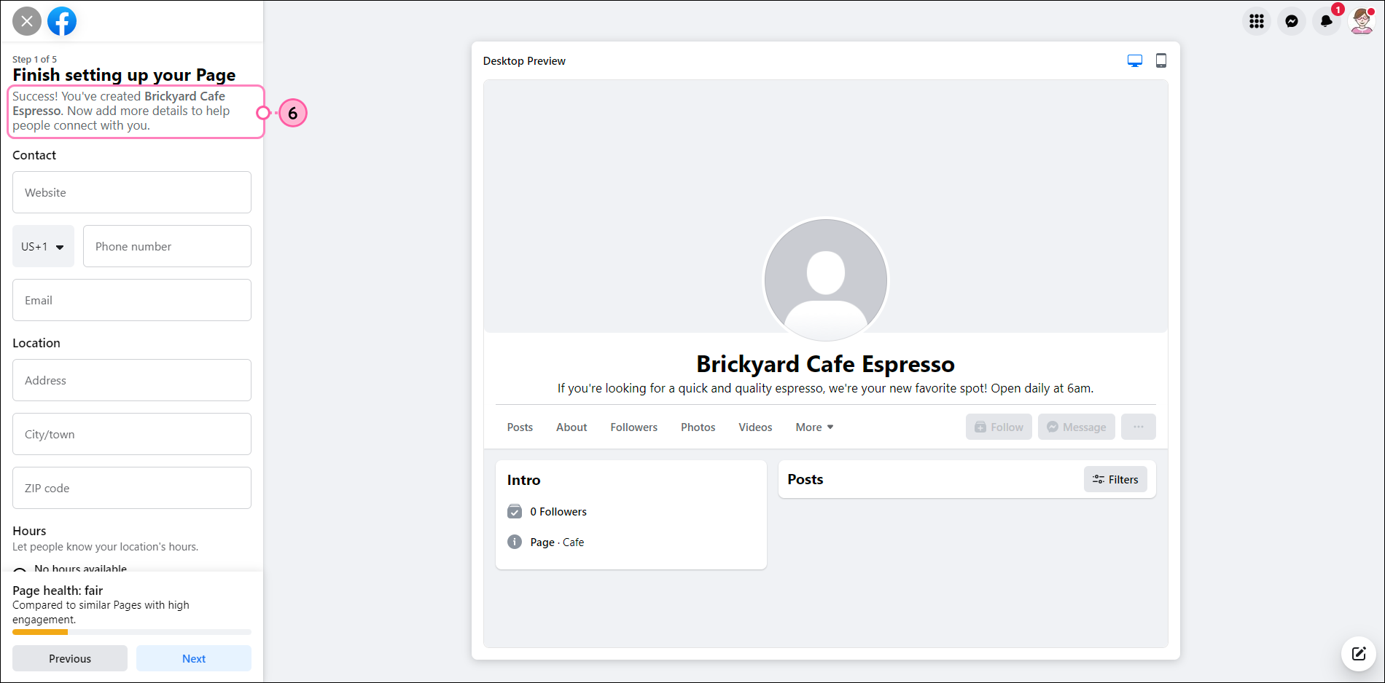The image size is (1385, 683).
Task: Click the followers icon in Intro
Action: point(515,511)
